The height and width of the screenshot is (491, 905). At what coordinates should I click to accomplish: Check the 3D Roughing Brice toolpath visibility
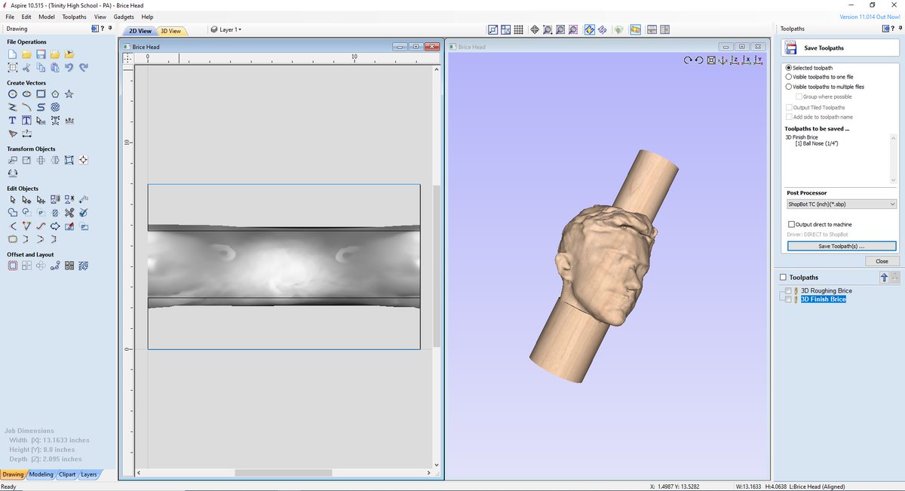tap(789, 290)
